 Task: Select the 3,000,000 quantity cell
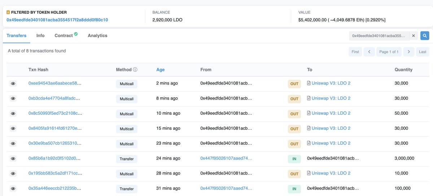[x=404, y=158]
